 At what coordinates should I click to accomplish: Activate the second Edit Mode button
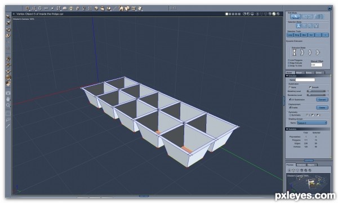coord(308,16)
